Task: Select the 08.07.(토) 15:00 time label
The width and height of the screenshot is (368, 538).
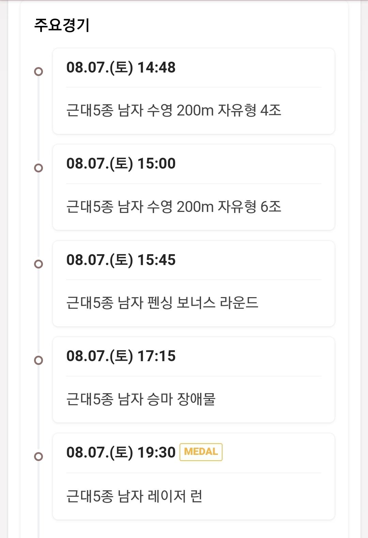Action: click(x=121, y=164)
